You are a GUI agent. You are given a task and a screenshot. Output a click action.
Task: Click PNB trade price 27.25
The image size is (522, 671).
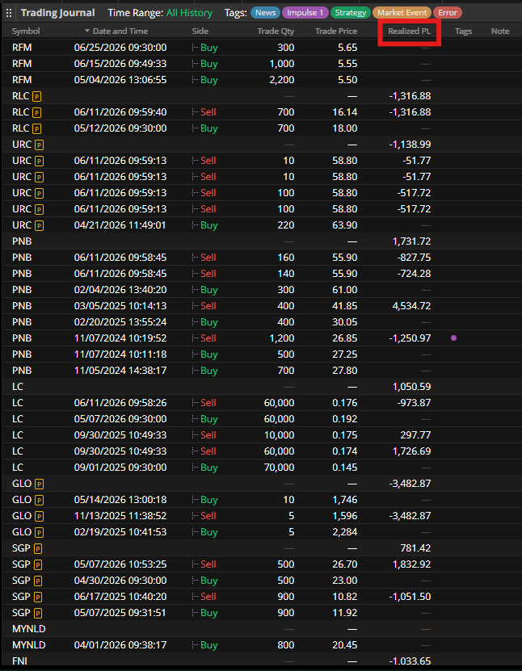[345, 354]
